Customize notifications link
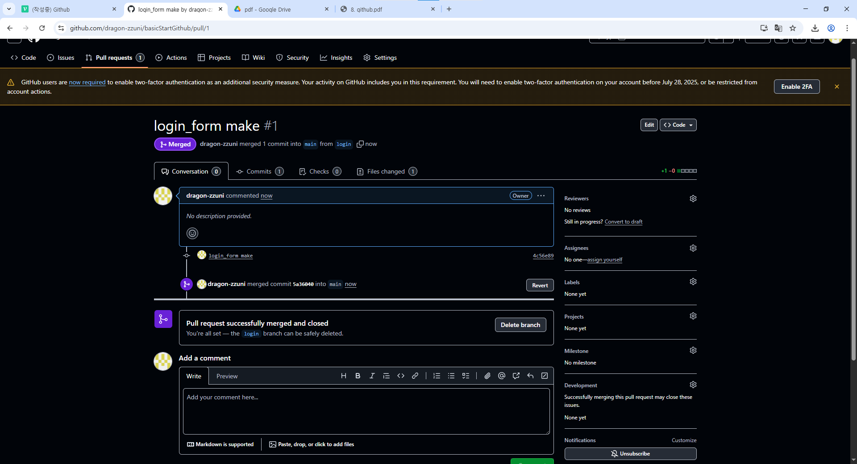This screenshot has height=464, width=857. (x=684, y=440)
